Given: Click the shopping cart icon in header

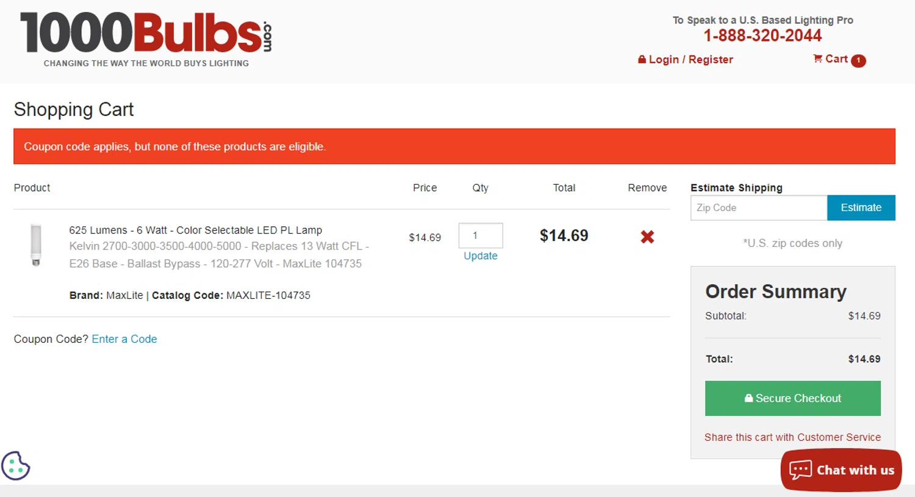Looking at the screenshot, I should click(x=817, y=59).
